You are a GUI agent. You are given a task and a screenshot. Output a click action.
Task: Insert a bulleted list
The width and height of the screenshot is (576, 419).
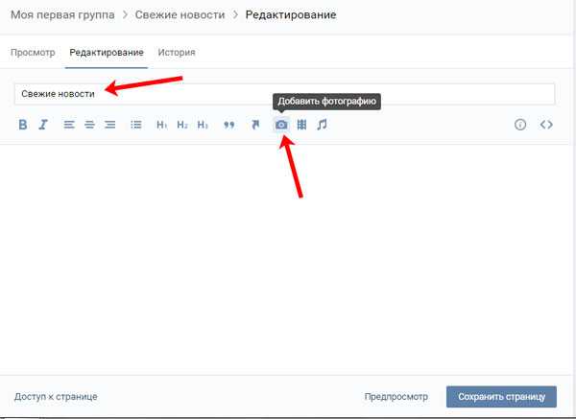pyautogui.click(x=136, y=125)
